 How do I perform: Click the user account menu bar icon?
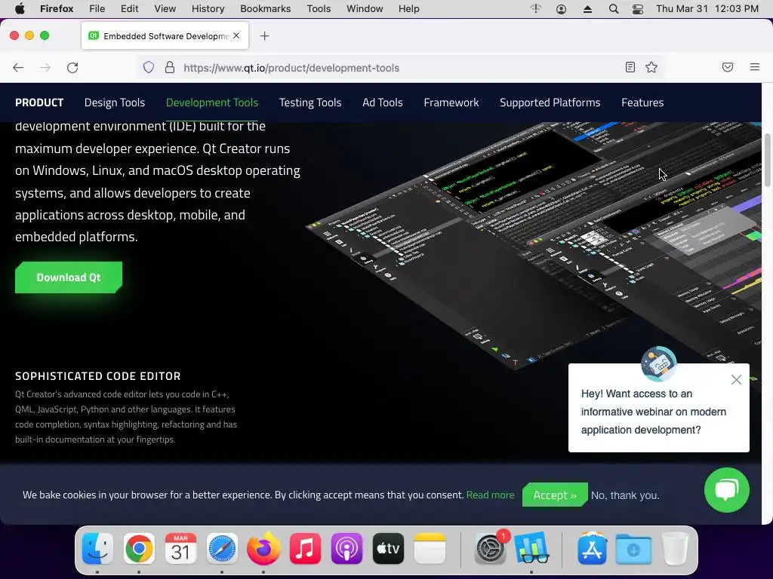561,9
